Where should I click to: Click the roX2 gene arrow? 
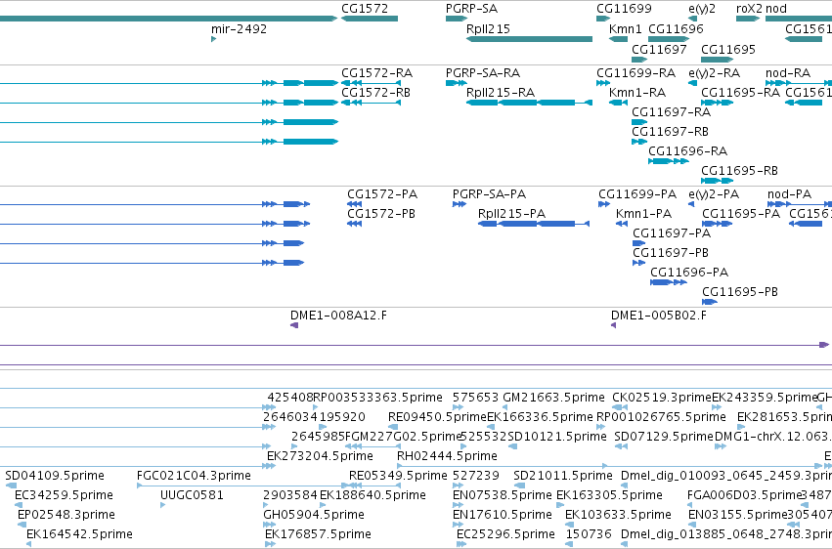748,19
